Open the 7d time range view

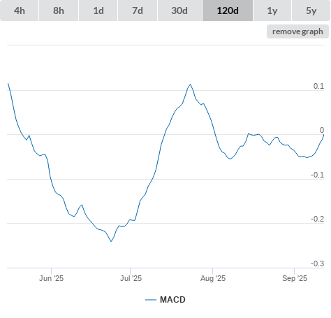coord(138,10)
